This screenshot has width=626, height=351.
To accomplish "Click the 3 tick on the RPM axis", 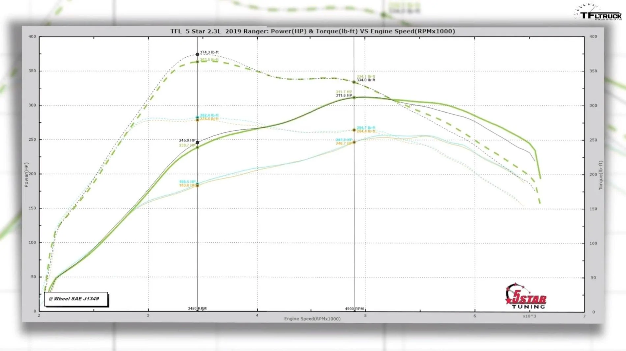I will tap(148, 315).
